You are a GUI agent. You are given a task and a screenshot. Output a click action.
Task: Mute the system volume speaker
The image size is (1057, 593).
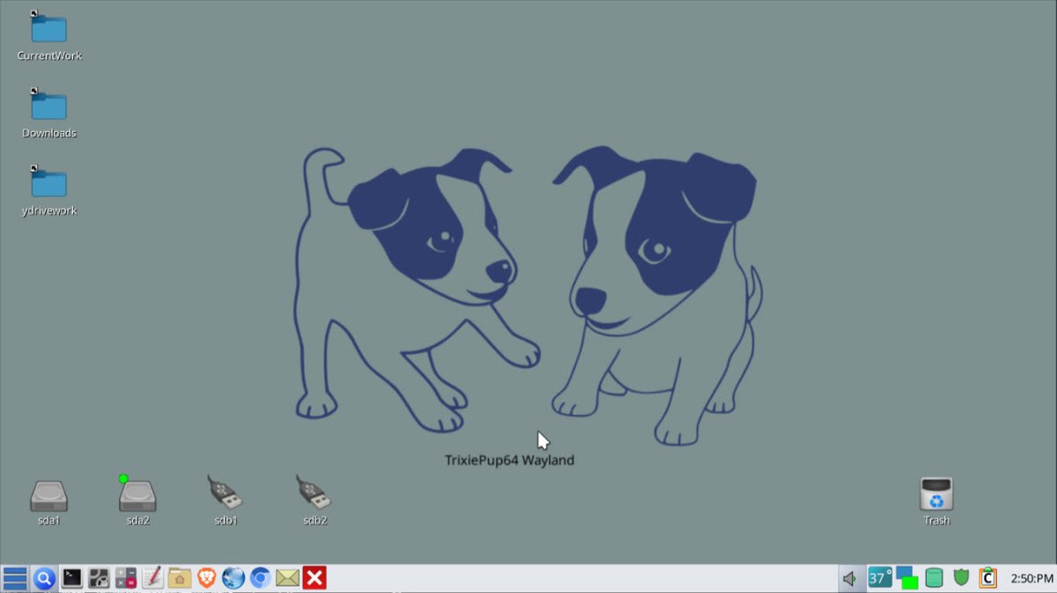click(x=849, y=578)
